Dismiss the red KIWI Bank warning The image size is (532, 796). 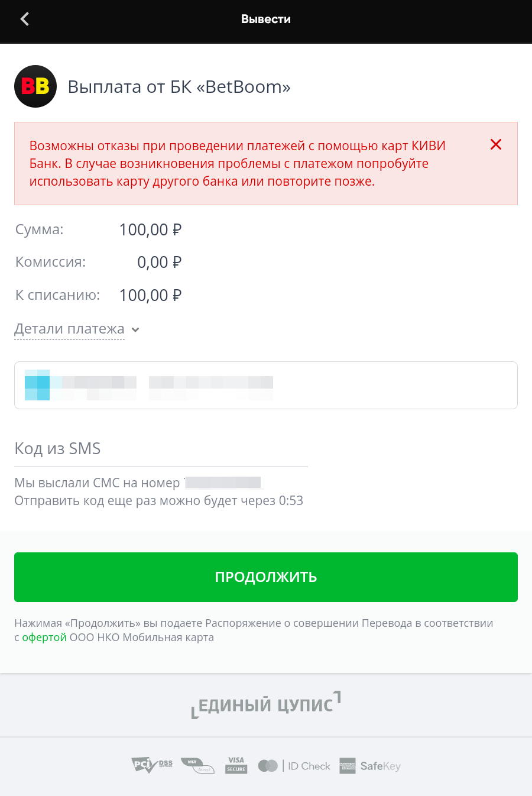[496, 144]
